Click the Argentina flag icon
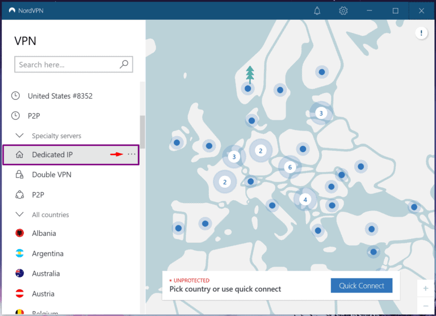This screenshot has height=316, width=436. 19,254
